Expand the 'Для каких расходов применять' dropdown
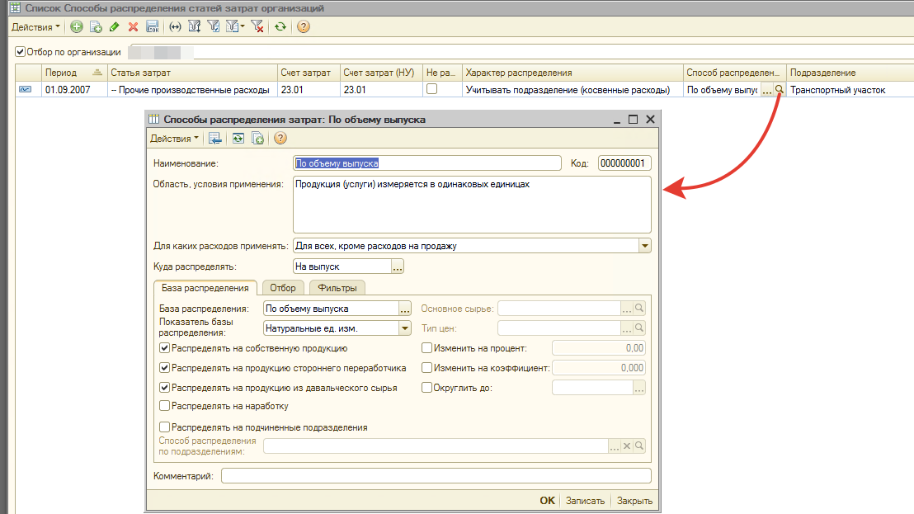The height and width of the screenshot is (514, 914). point(644,246)
